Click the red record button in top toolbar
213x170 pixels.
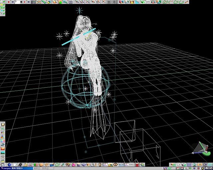pos(8,2)
